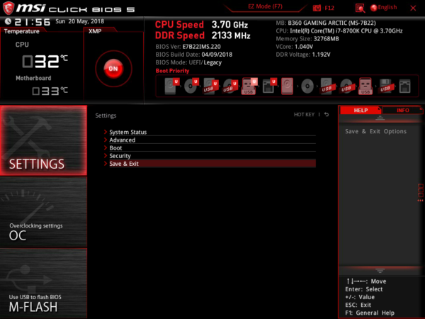Click the globe icon next to English
This screenshot has height=319, width=425.
tap(373, 8)
